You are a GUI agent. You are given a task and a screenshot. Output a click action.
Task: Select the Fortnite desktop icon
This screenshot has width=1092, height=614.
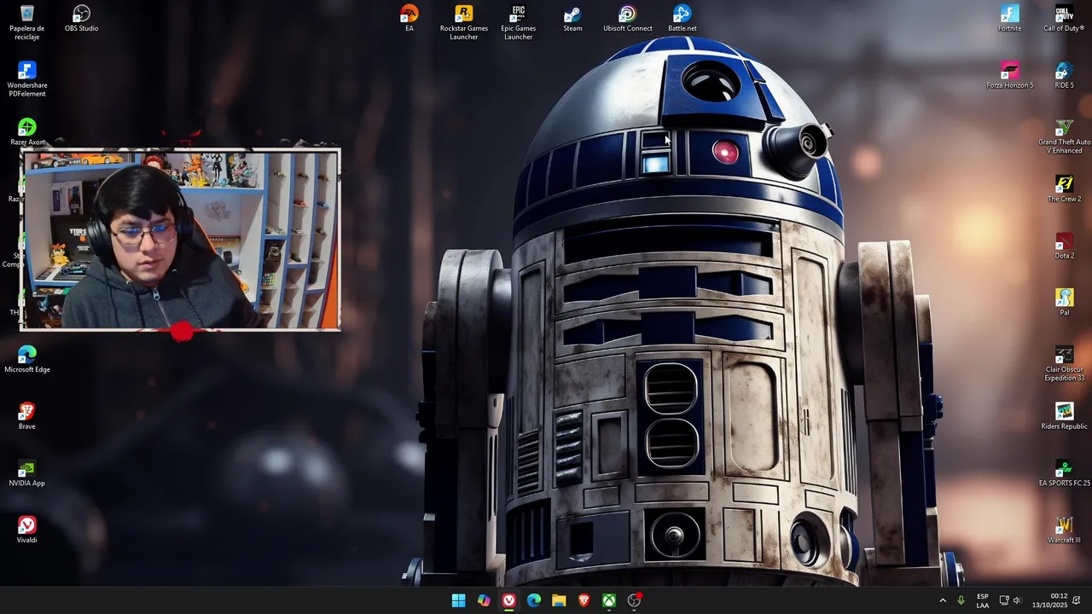point(1010,19)
